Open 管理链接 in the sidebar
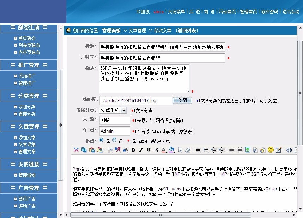The height and width of the screenshot is (218, 303). 27,175
